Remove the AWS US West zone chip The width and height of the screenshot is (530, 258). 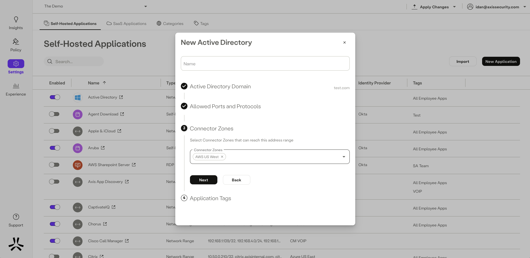[x=222, y=157]
